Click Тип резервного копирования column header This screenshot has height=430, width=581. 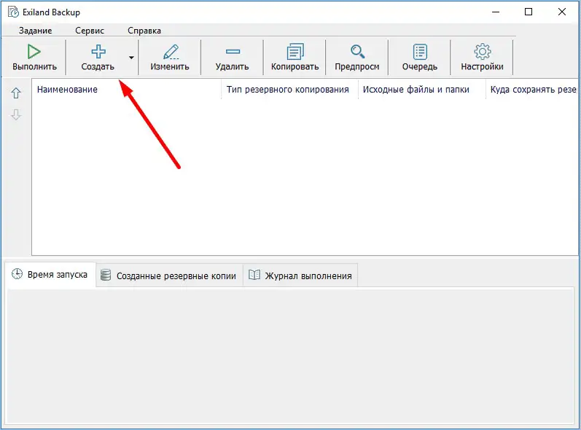click(288, 90)
